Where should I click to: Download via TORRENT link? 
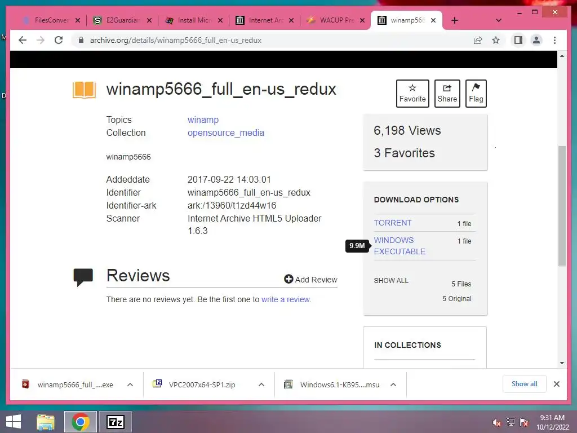(393, 223)
